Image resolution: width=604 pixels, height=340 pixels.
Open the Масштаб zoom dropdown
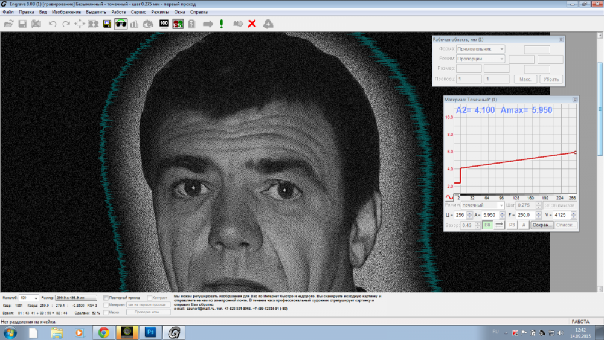(x=36, y=298)
